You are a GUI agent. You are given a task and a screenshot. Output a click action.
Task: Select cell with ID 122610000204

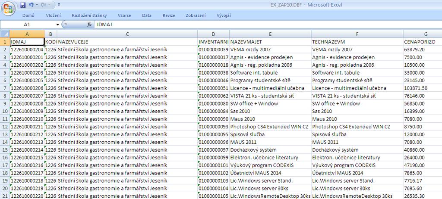coord(27,50)
